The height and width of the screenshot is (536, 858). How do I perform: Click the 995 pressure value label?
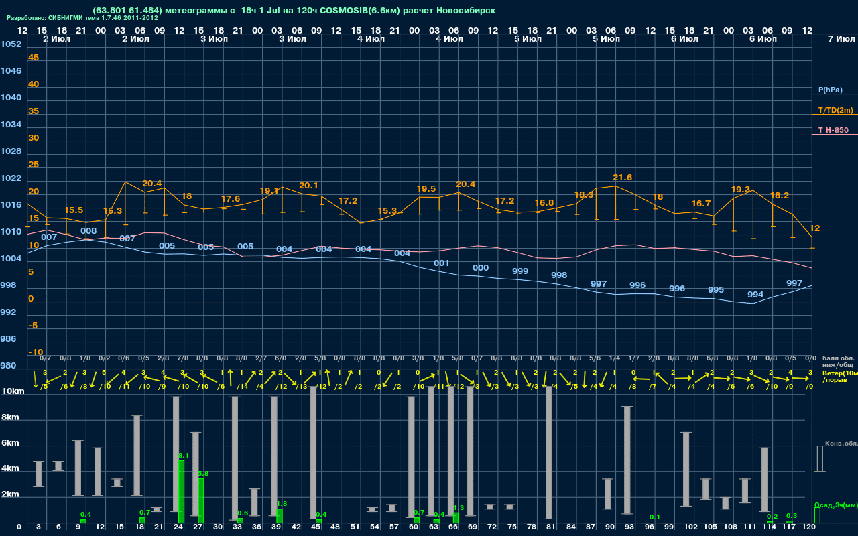716,290
